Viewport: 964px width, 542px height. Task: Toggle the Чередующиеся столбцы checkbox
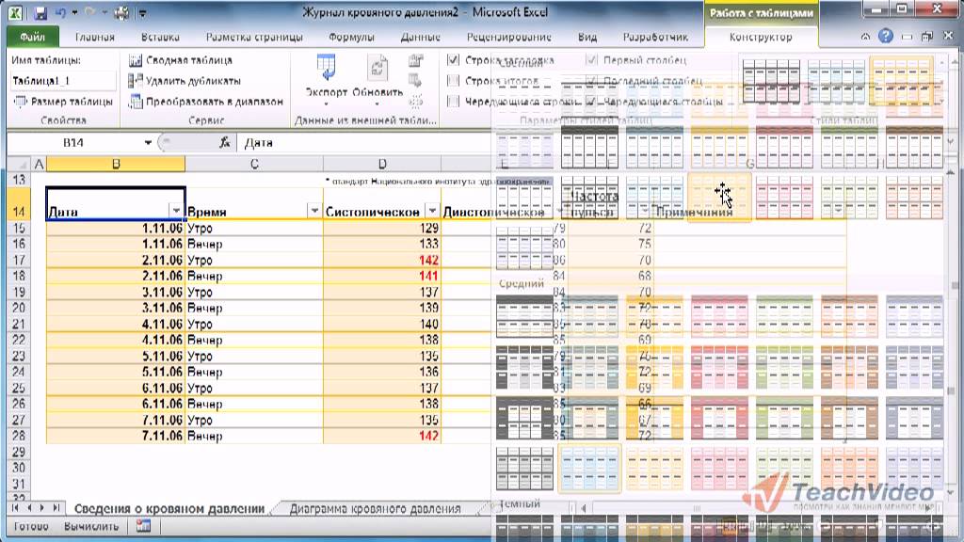[591, 102]
